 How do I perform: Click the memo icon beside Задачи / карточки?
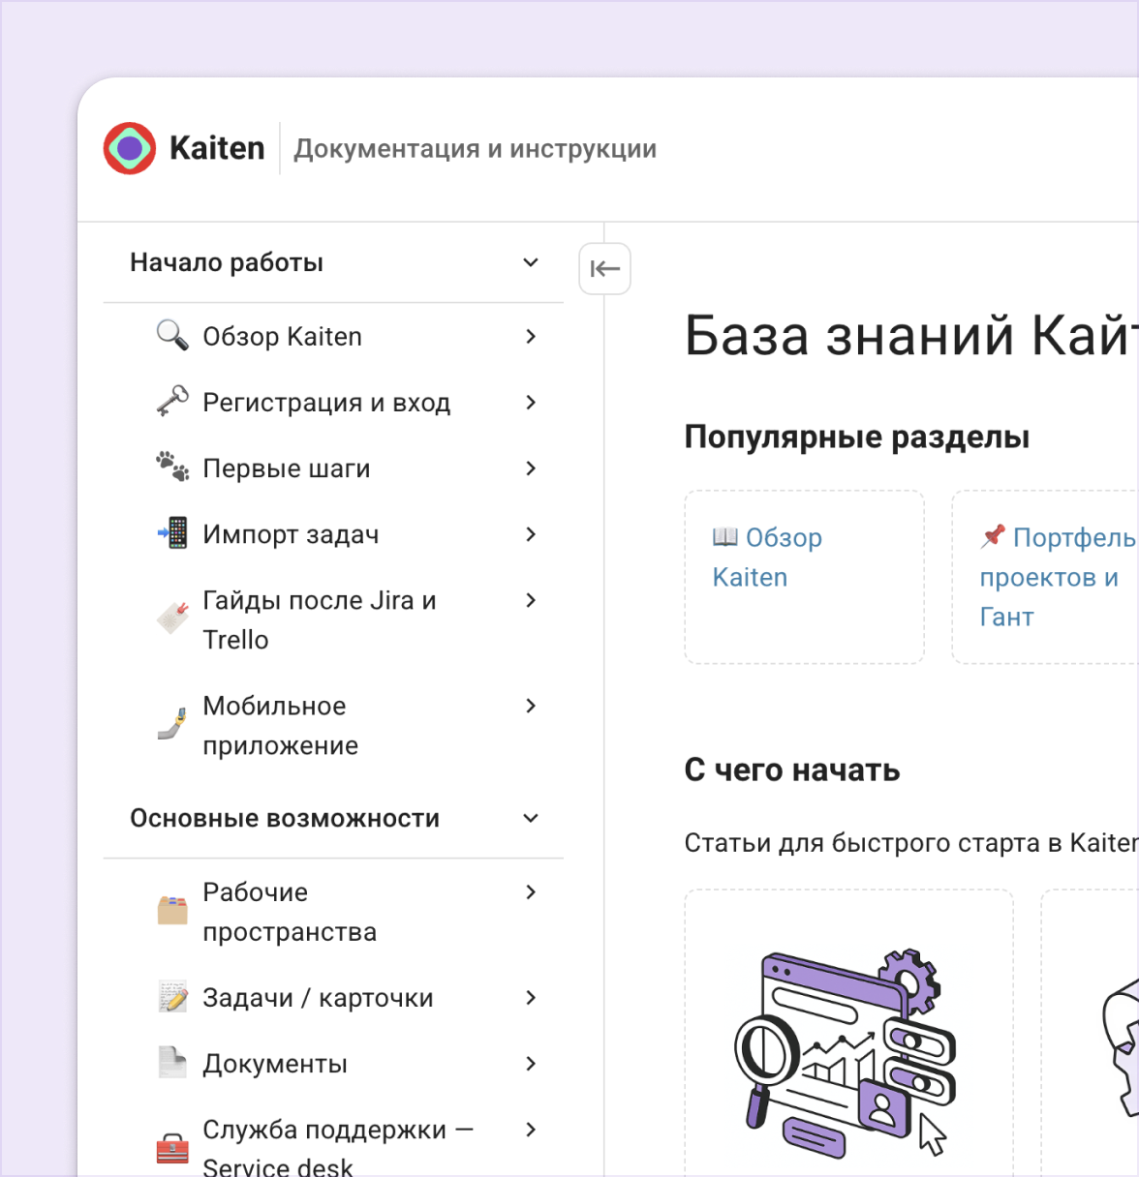[172, 997]
